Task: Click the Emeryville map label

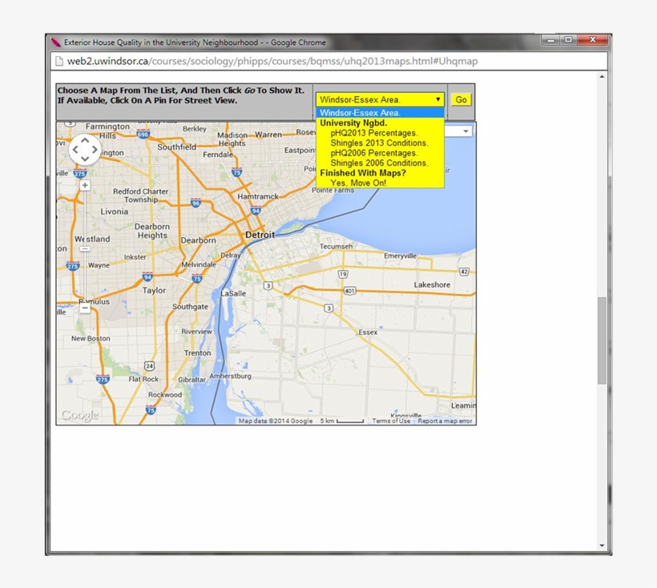Action: [x=400, y=256]
